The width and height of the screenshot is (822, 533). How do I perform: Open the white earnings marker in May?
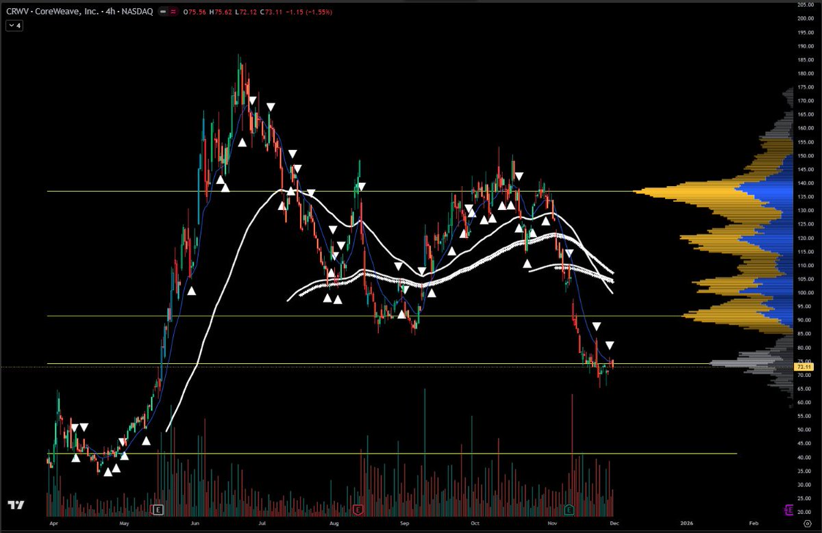(159, 509)
